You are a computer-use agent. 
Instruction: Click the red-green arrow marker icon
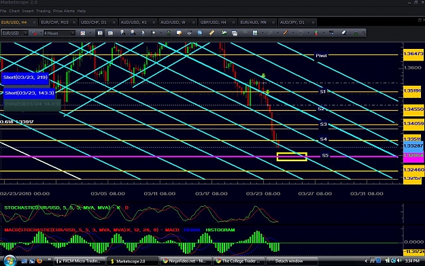pos(316,33)
